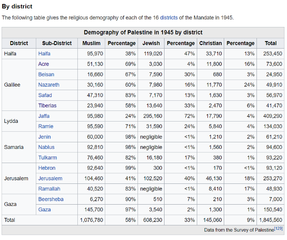
Task: Select the 'negligible' Jewish cell in Nablus row
Action: (151, 147)
